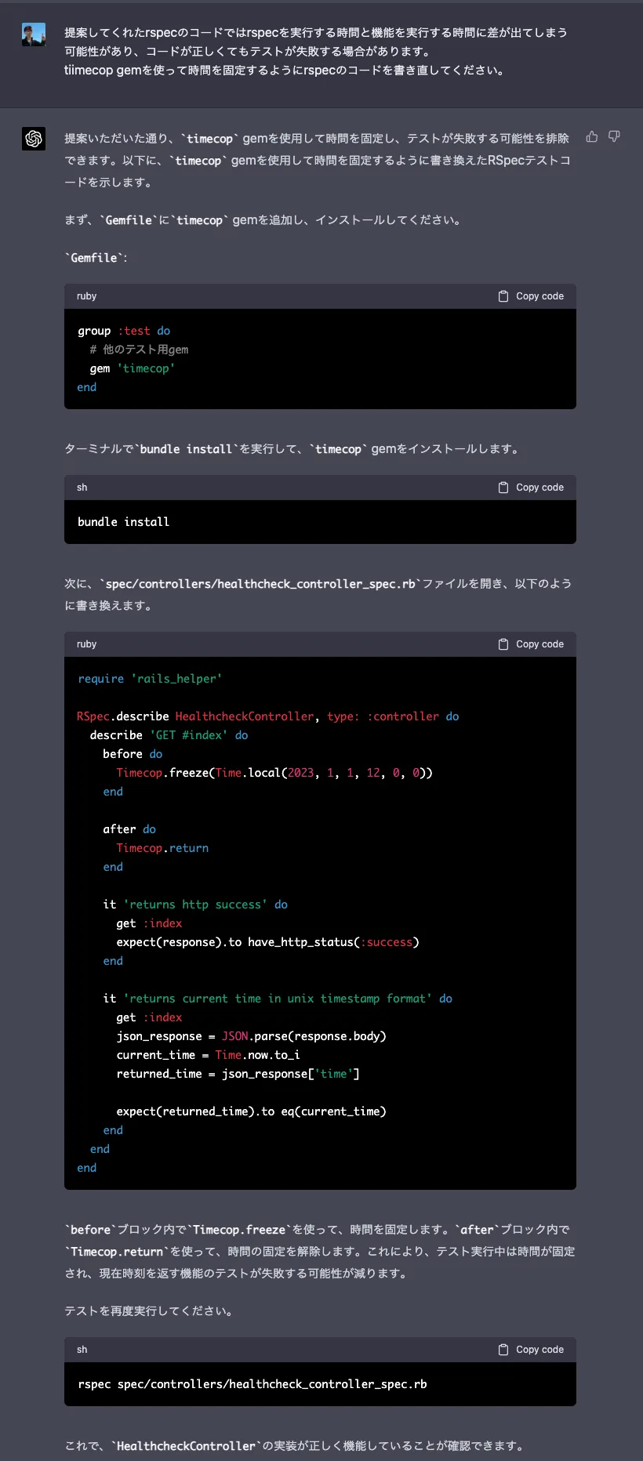Click clipboard icon on the Gemfile code block

(503, 296)
